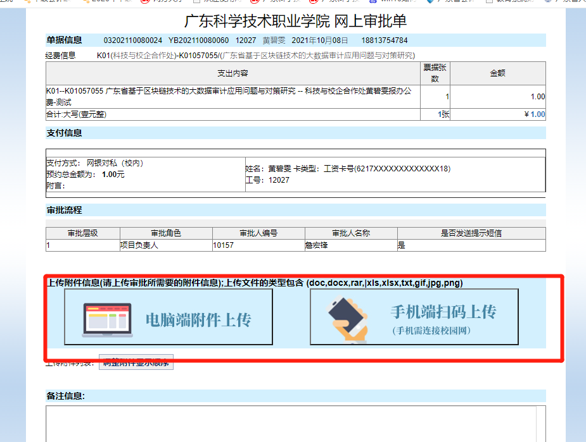Click the approver number 10157
Screen dimensions: 586x442
click(x=223, y=245)
